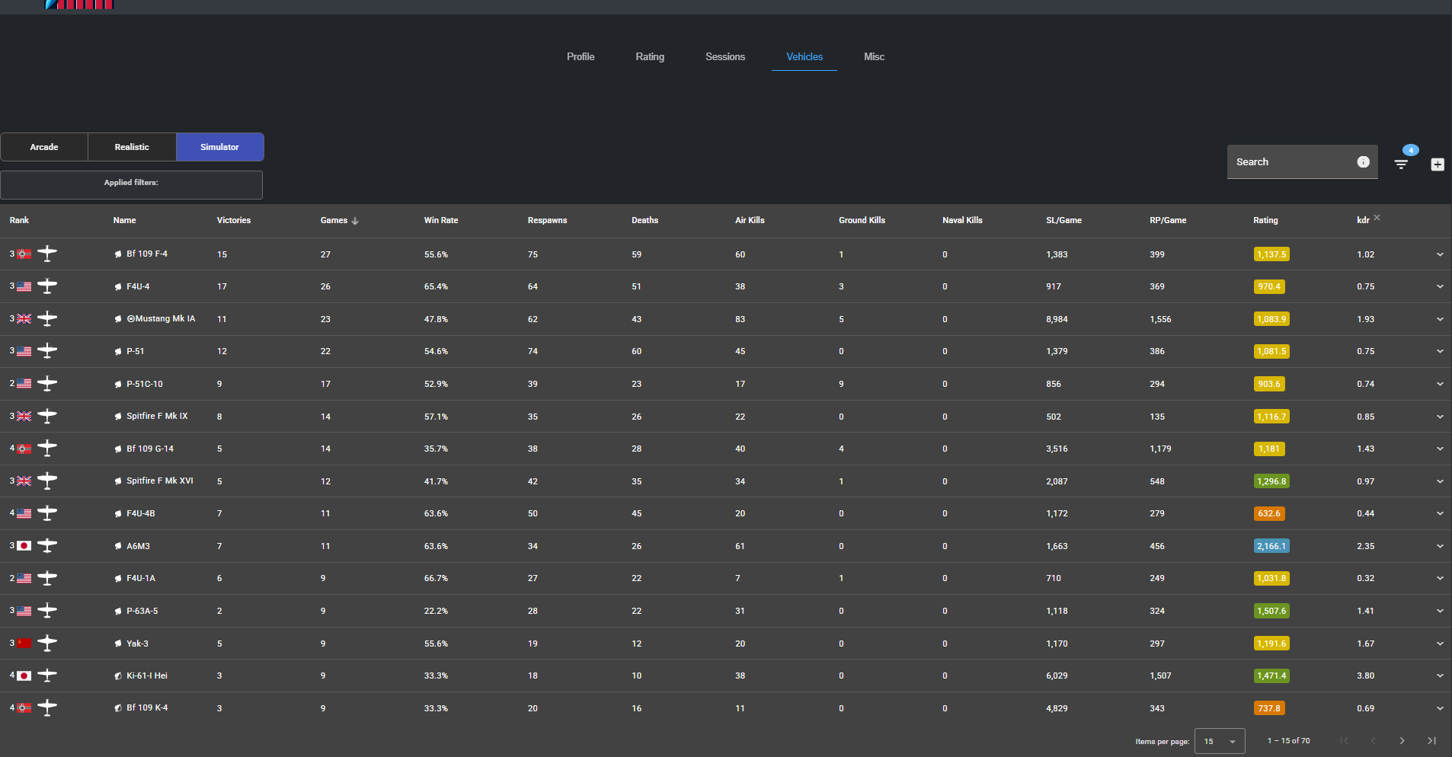The width and height of the screenshot is (1452, 757).
Task: Expand the Bf 109 F-4 row
Action: (1440, 254)
